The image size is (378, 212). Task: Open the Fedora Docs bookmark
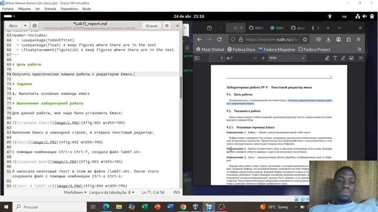241,49
